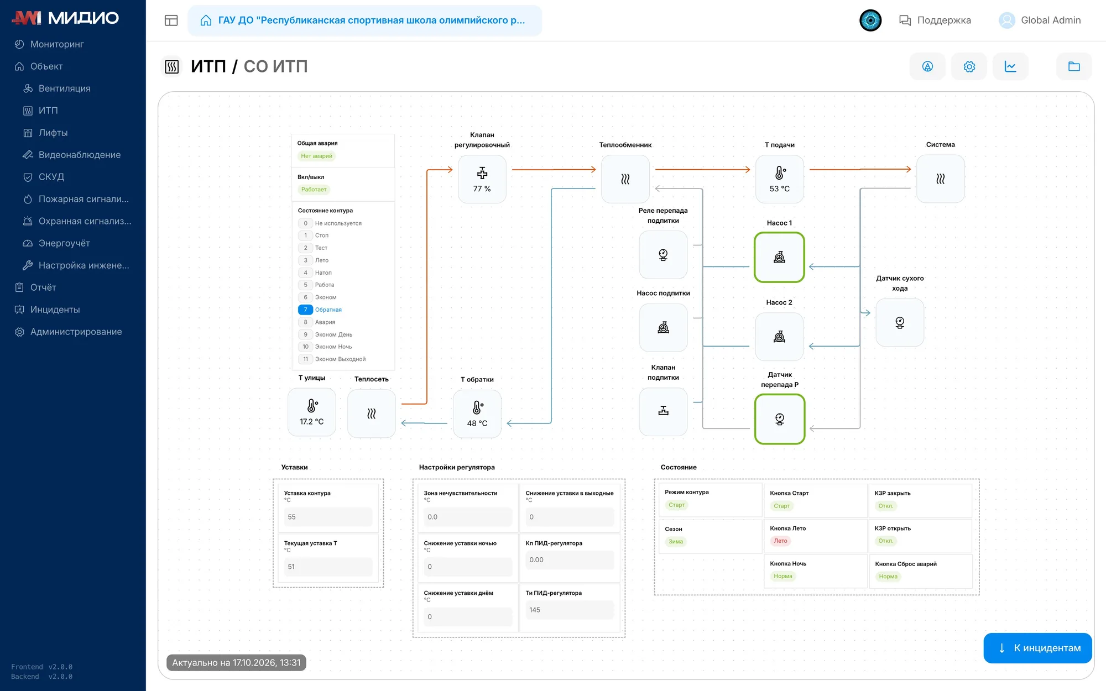Select the Датчик перепада Р node
Viewport: 1106px width, 691px height.
pos(780,419)
